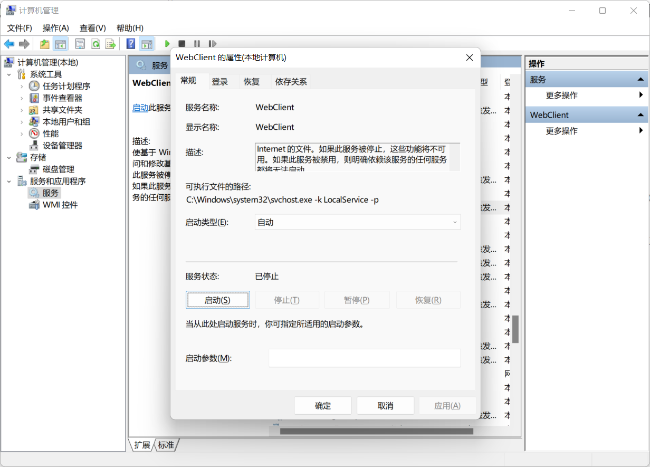Select the 存储 tree node
Screen dimensions: 650x467
38,157
